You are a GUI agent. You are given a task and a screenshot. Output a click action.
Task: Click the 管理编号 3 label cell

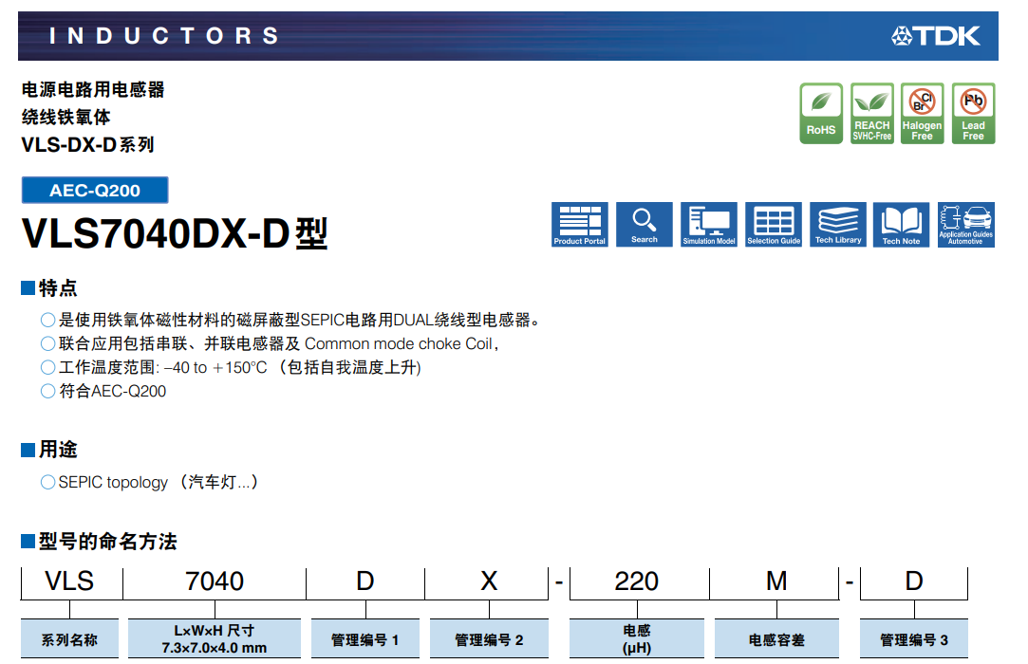click(x=914, y=639)
